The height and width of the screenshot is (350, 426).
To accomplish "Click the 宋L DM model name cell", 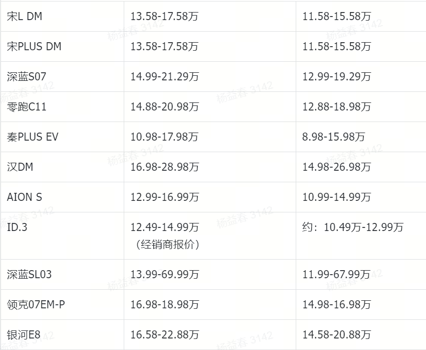I will click(25, 17).
